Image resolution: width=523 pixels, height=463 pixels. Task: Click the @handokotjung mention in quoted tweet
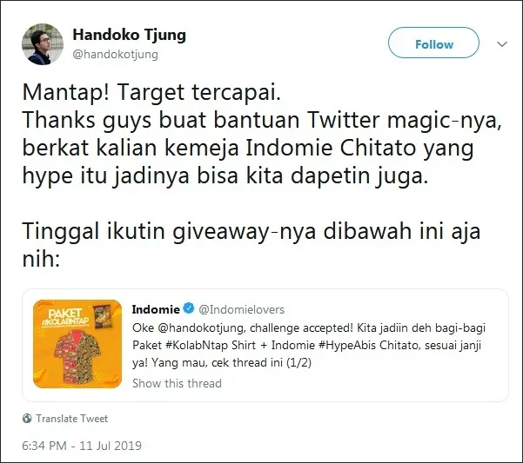[202, 328]
